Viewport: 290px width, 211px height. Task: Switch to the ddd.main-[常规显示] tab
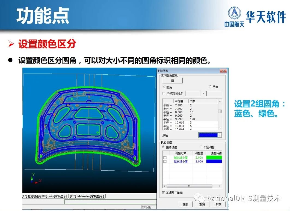(x=87, y=197)
